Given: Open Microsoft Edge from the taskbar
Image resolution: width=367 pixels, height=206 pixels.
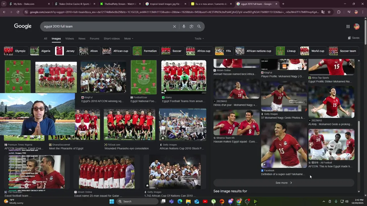Looking at the screenshot, I should tap(180, 201).
